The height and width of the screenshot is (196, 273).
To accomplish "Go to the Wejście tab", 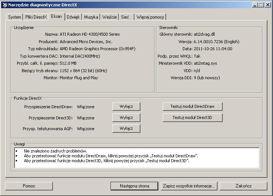I will [x=109, y=17].
